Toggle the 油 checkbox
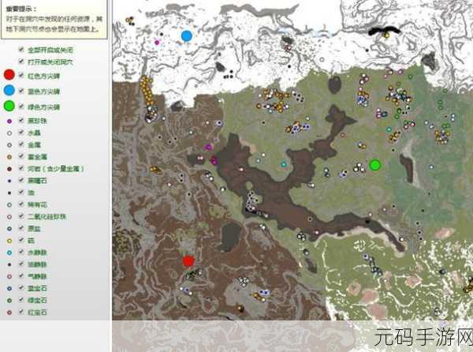Image resolution: width=473 pixels, height=352 pixels. pos(21,192)
